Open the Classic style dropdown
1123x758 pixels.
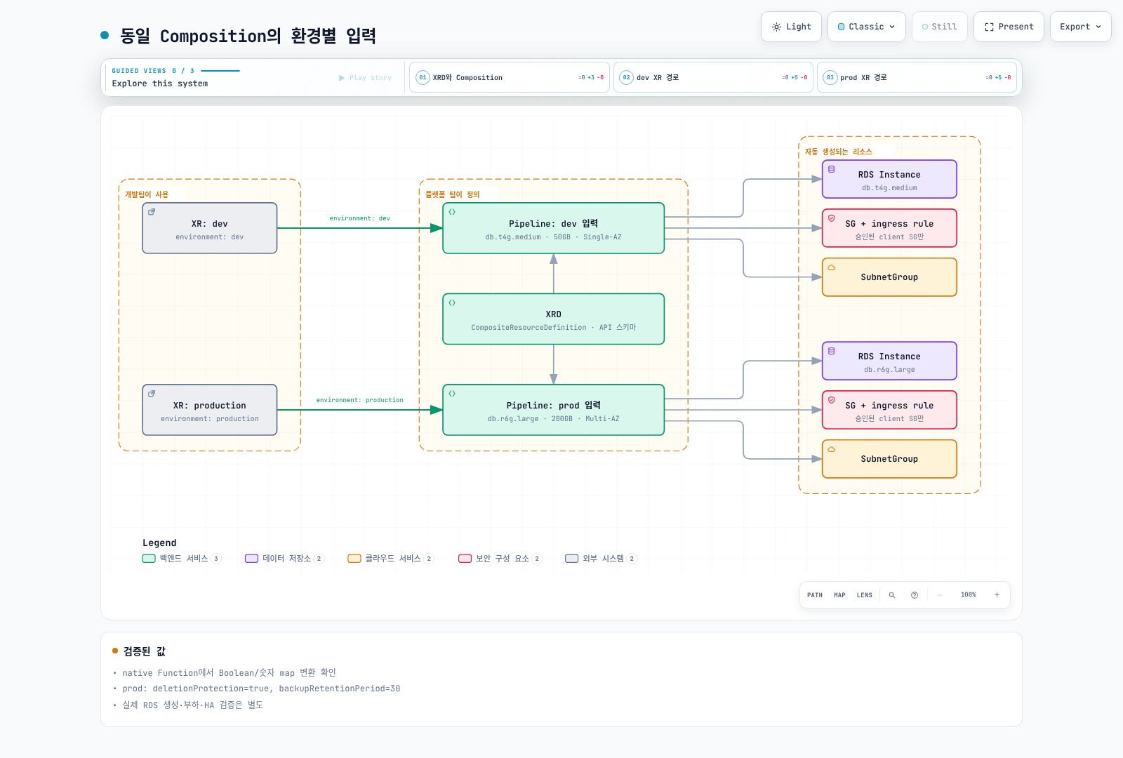867,27
